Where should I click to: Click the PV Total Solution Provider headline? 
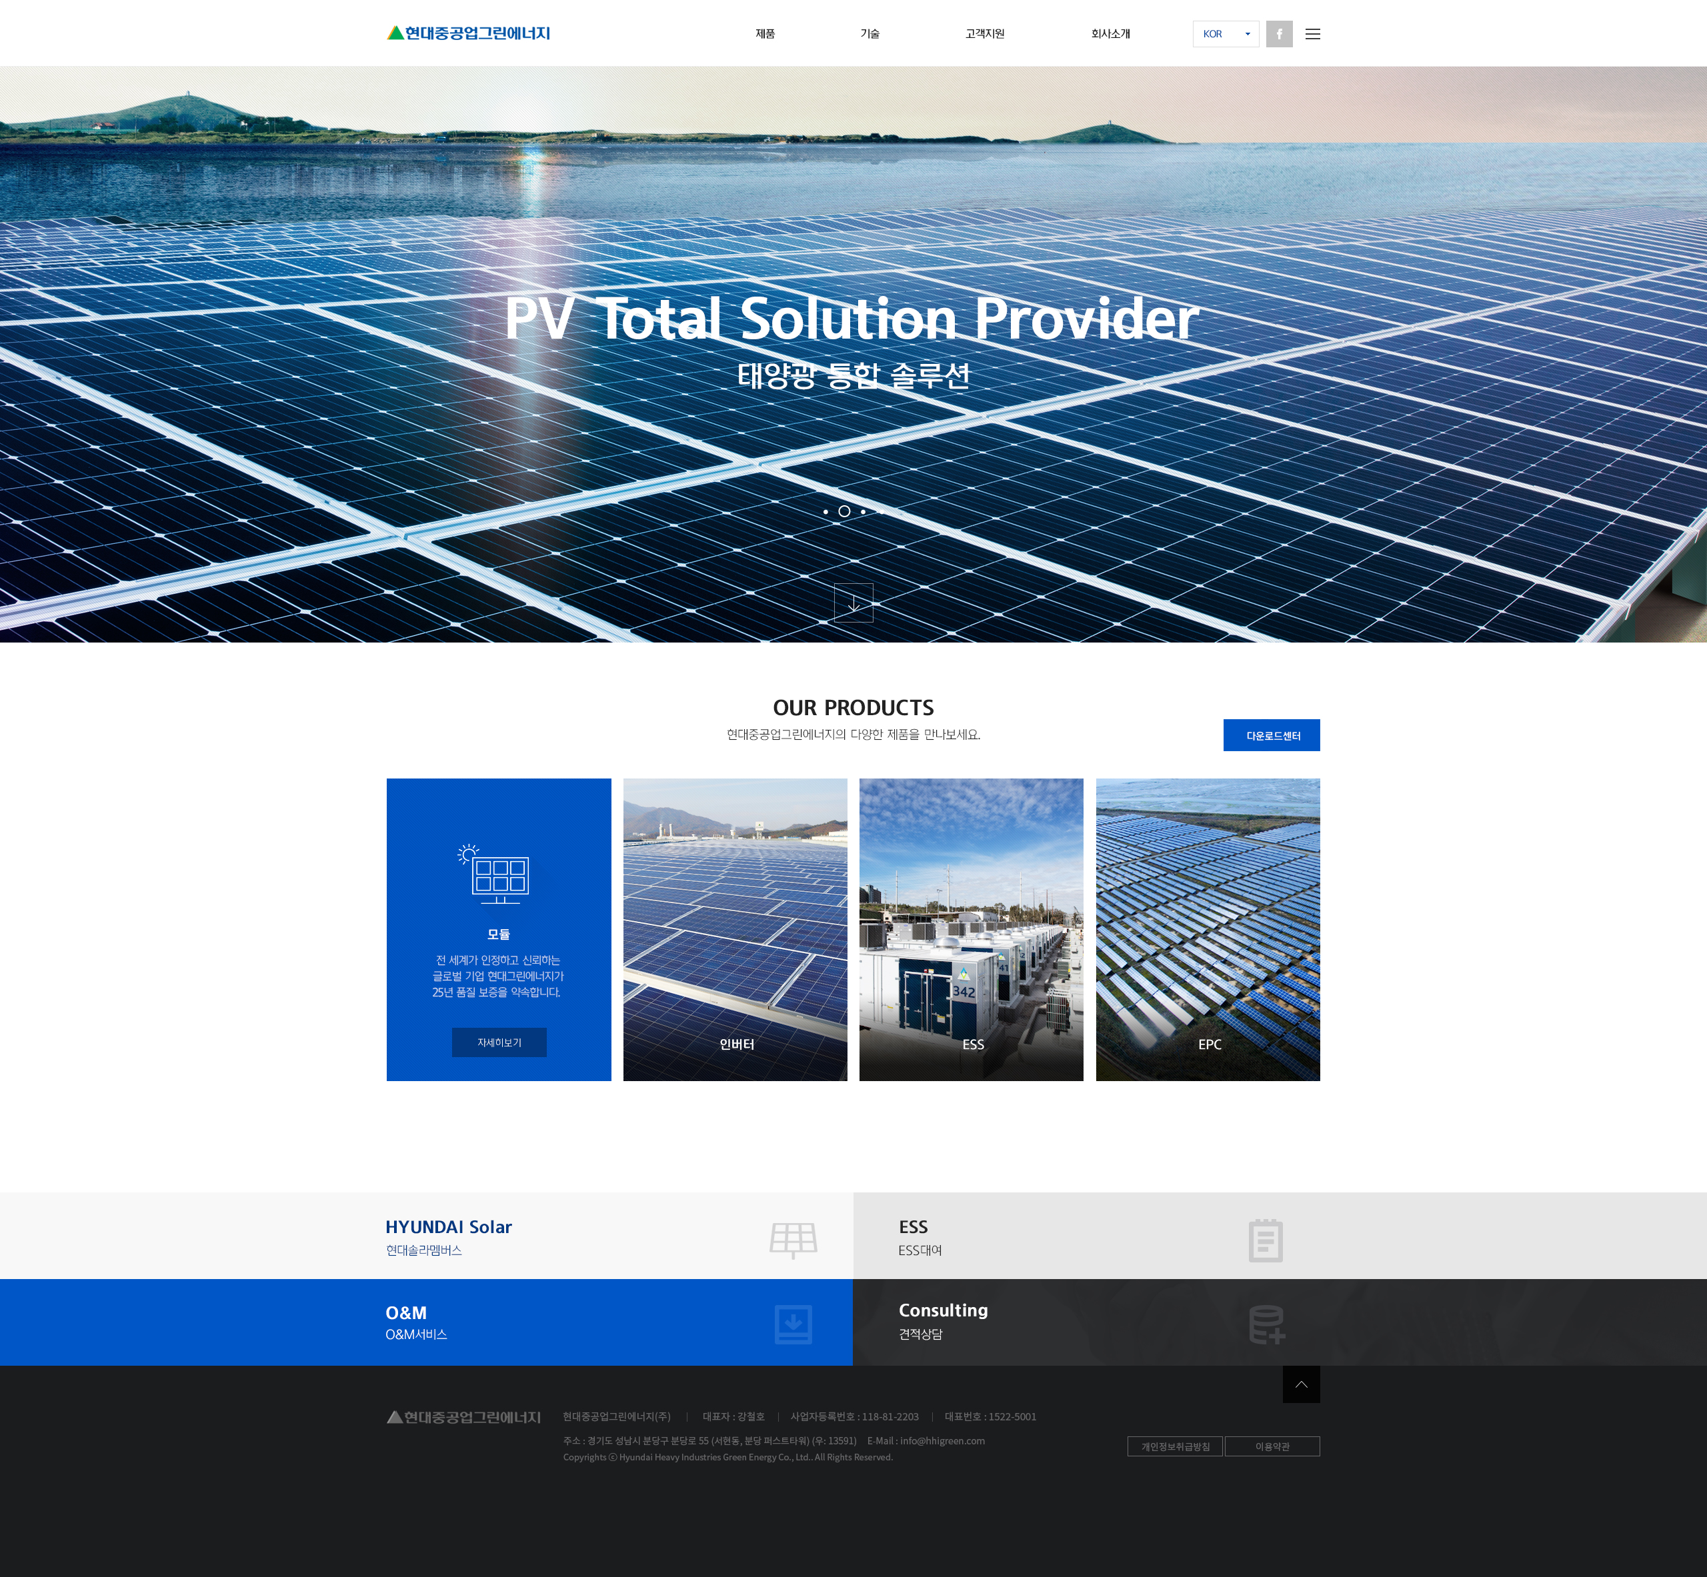point(851,319)
